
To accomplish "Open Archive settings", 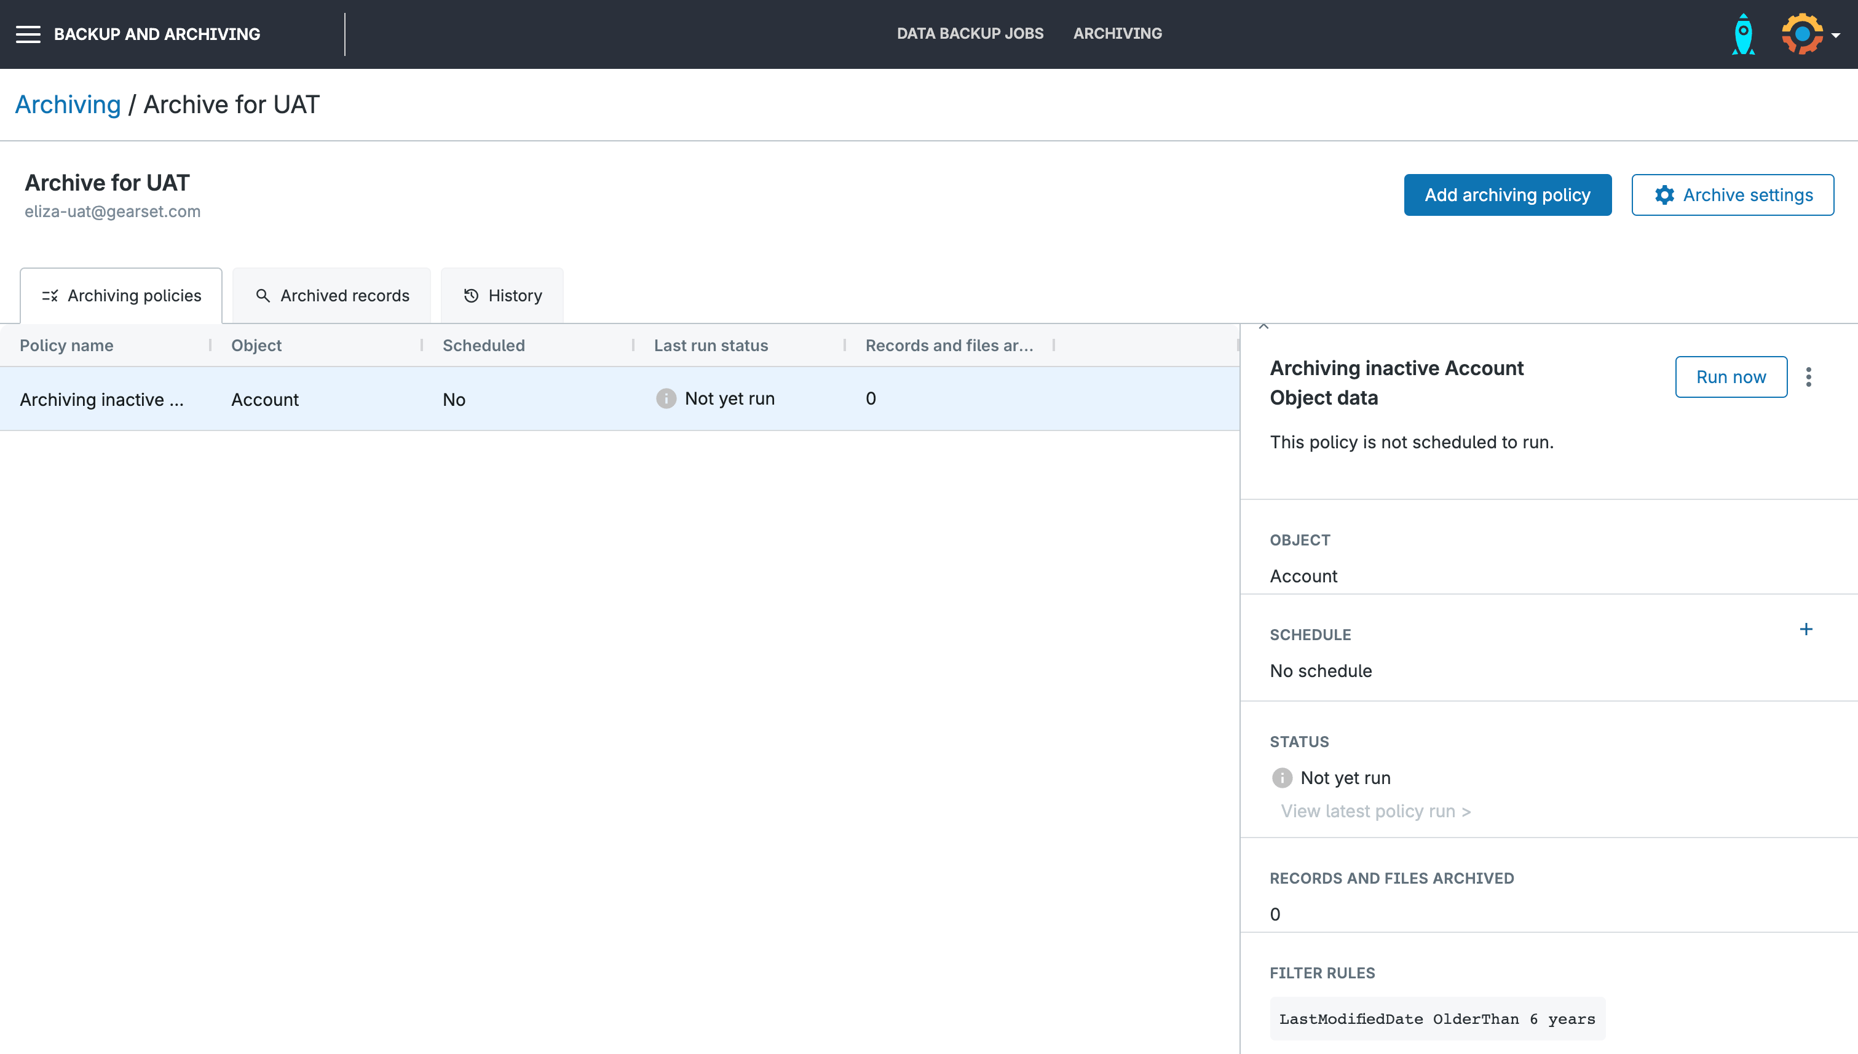I will pyautogui.click(x=1732, y=195).
